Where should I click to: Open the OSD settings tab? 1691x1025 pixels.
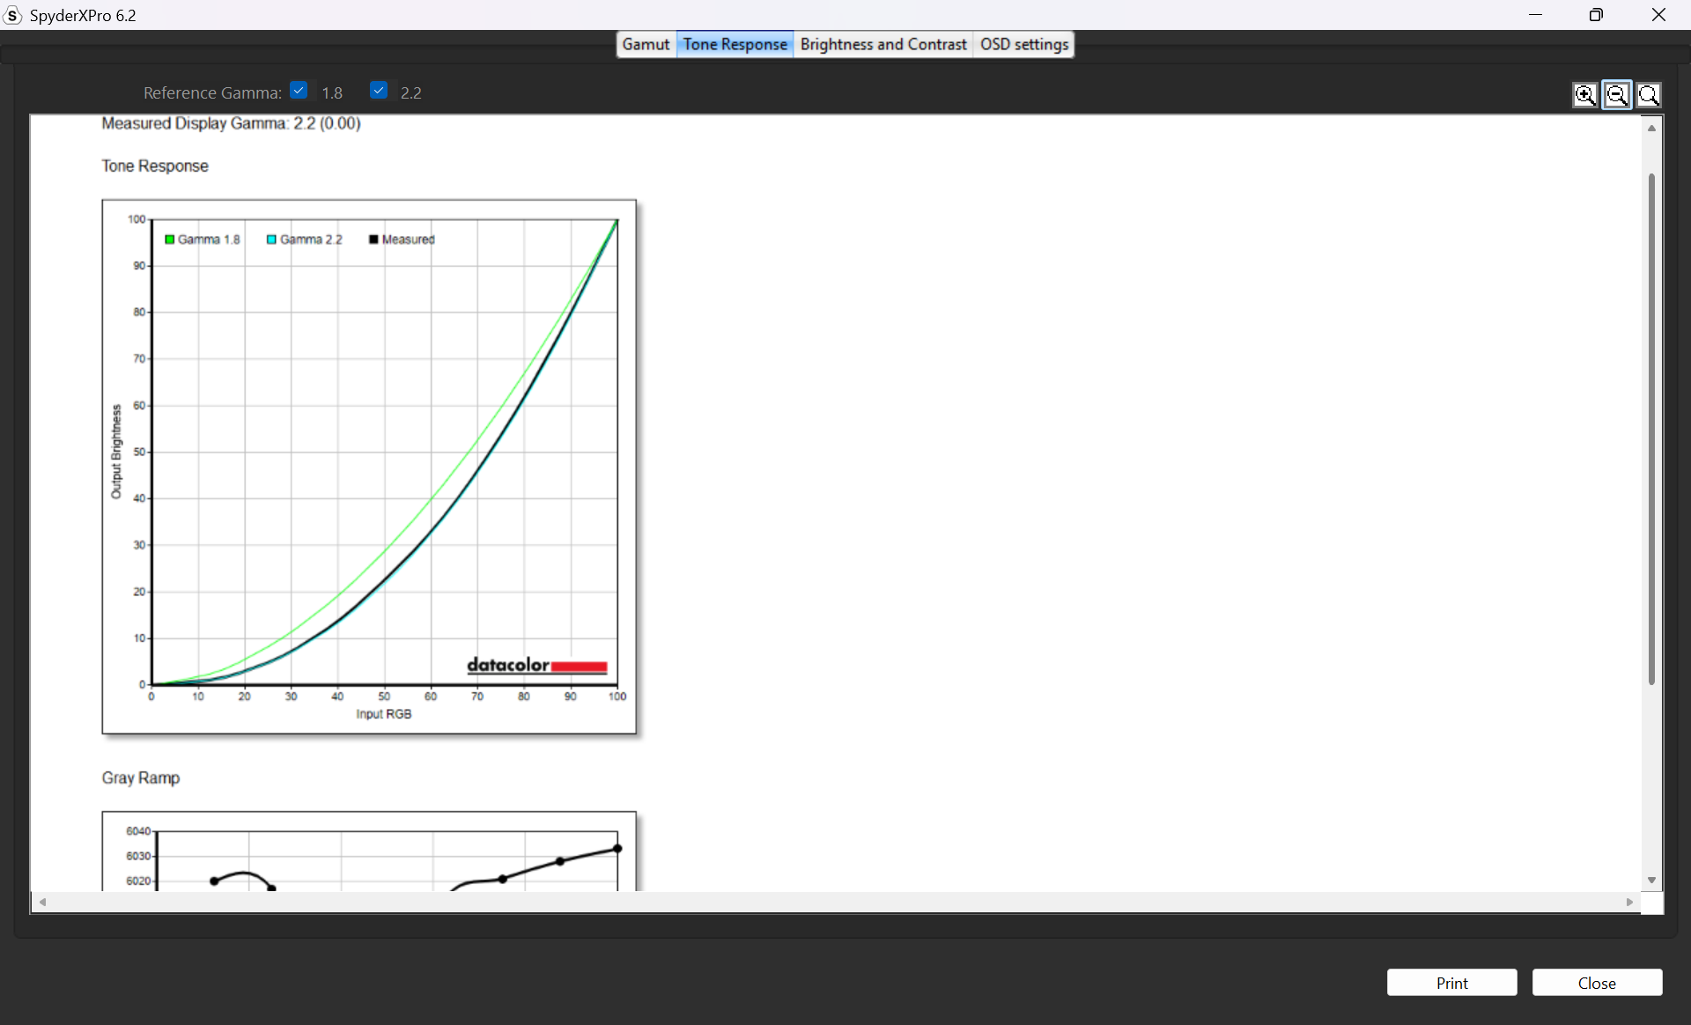(x=1023, y=44)
